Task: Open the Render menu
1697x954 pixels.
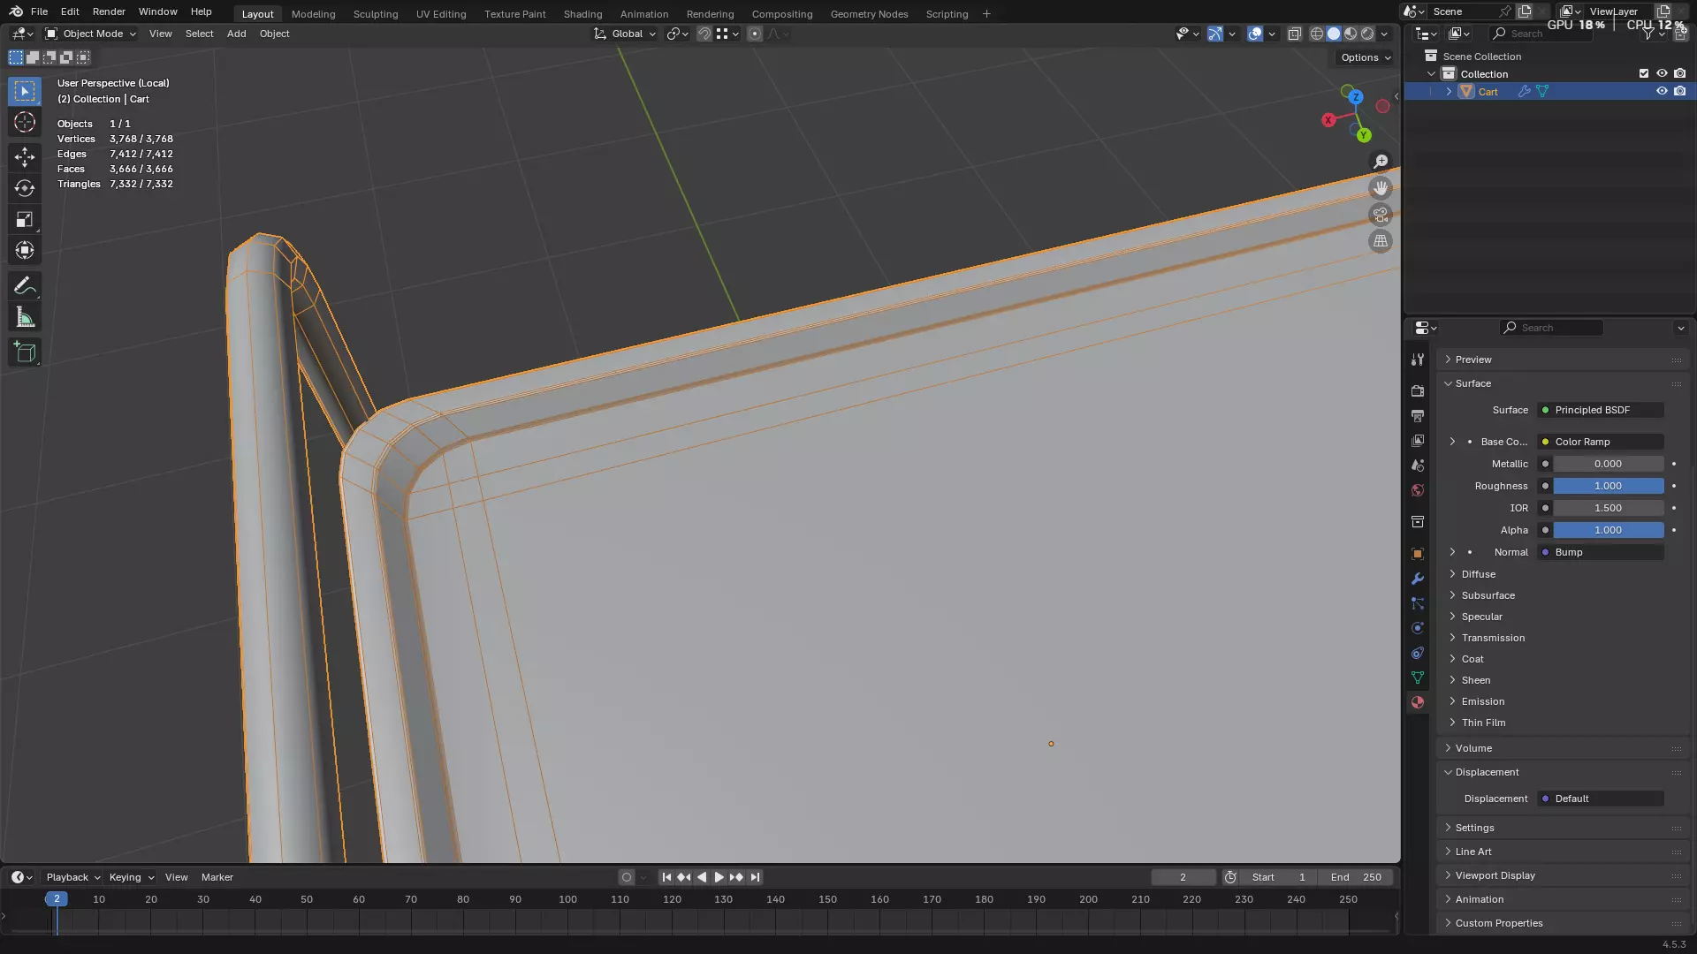Action: (x=109, y=11)
